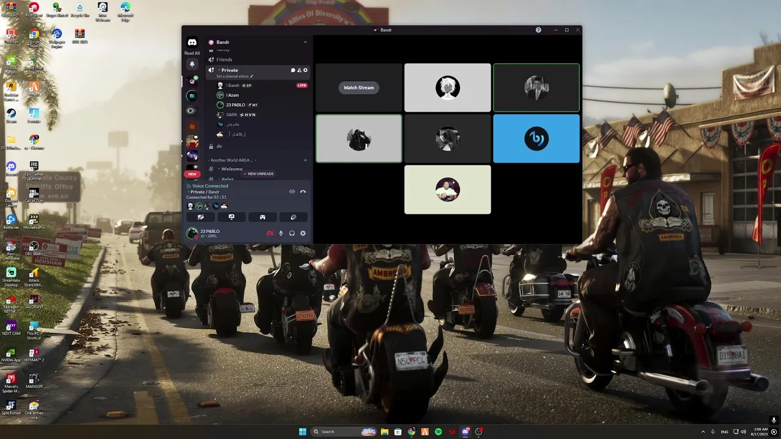The image size is (781, 439).
Task: Click Watch Stream on the first tile
Action: 359,88
